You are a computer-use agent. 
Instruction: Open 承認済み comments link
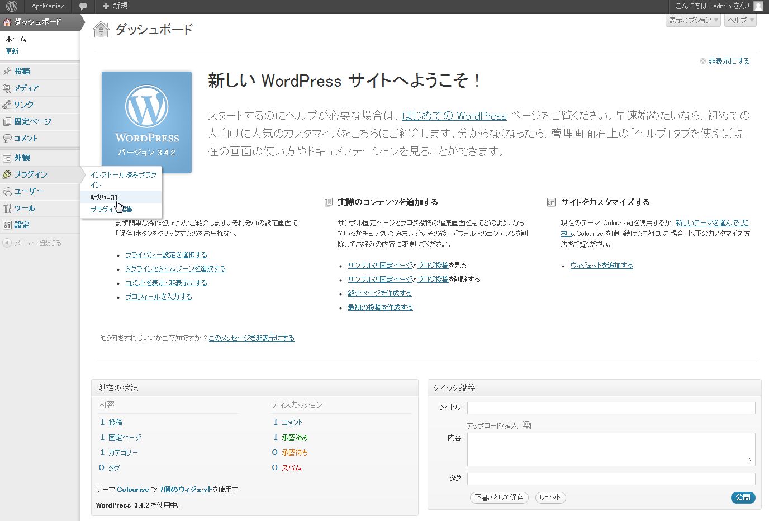[x=295, y=438]
